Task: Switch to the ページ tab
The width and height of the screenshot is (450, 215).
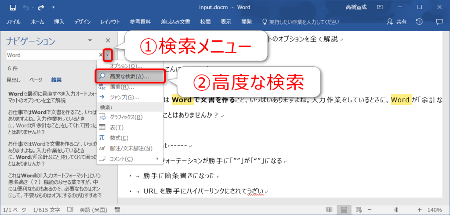Action: pyautogui.click(x=36, y=80)
